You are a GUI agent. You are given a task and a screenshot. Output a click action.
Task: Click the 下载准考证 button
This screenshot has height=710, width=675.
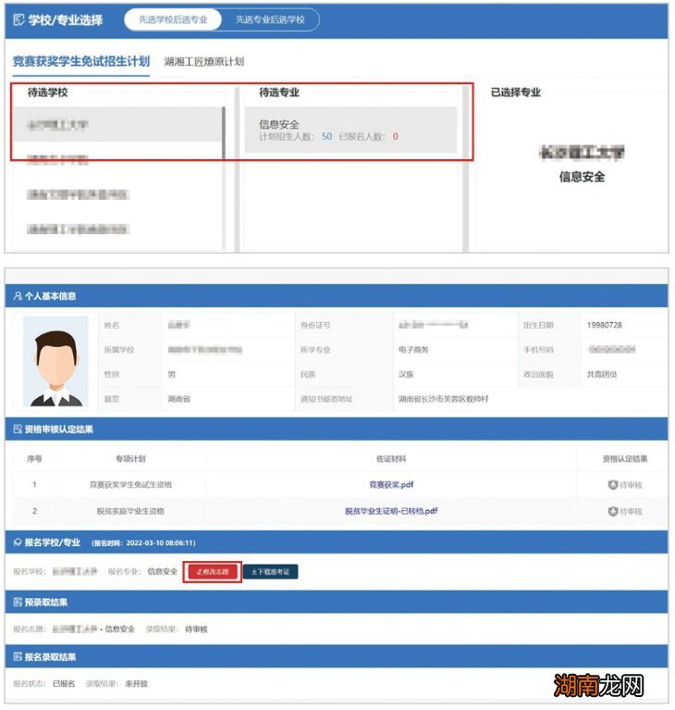(271, 571)
